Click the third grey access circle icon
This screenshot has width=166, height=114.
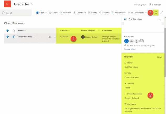coord(137,41)
